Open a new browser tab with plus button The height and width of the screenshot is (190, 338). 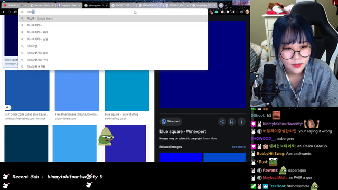tap(221, 5)
